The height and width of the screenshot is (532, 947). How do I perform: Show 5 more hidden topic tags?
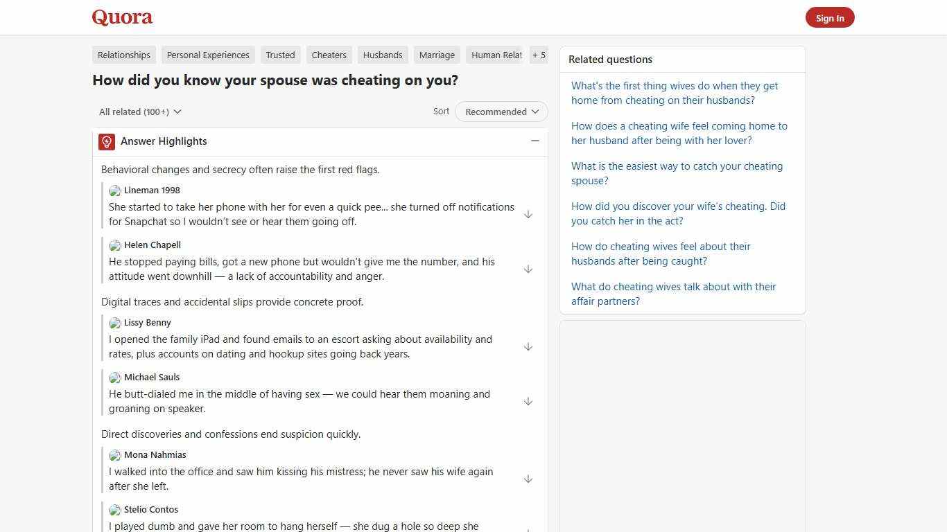pyautogui.click(x=539, y=55)
